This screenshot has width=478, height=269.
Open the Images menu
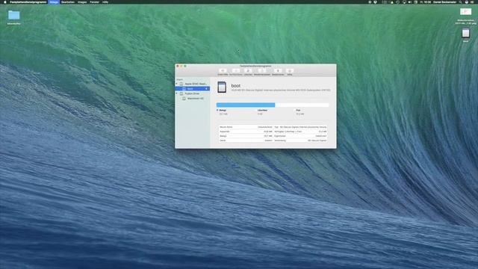[82, 1]
